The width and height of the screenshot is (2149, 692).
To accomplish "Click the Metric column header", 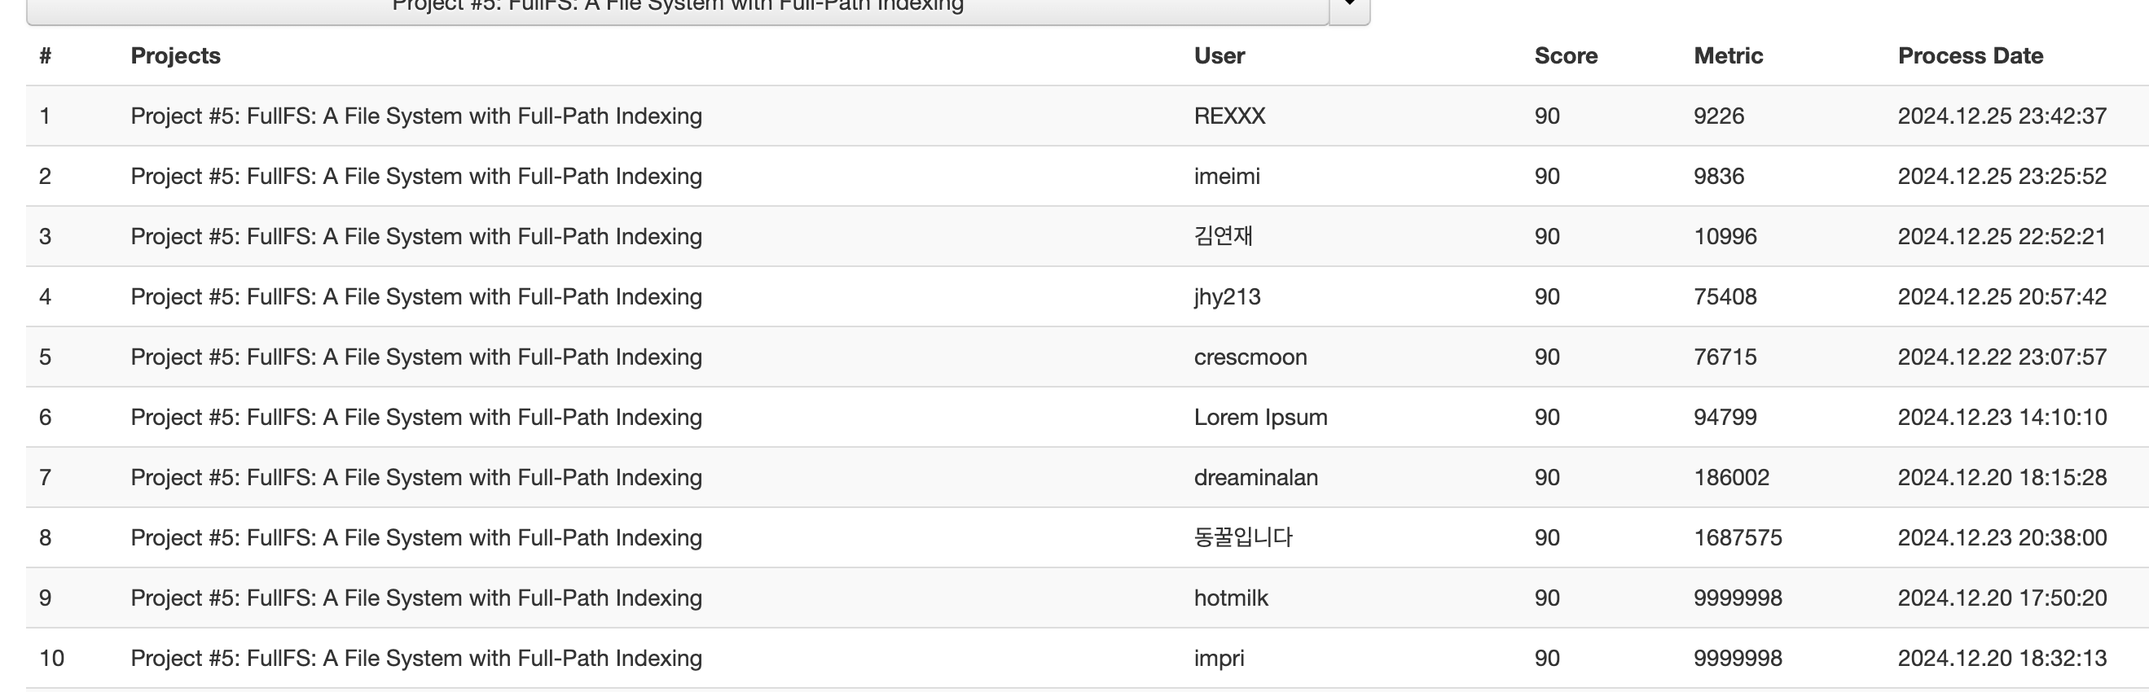I will pyautogui.click(x=1728, y=56).
